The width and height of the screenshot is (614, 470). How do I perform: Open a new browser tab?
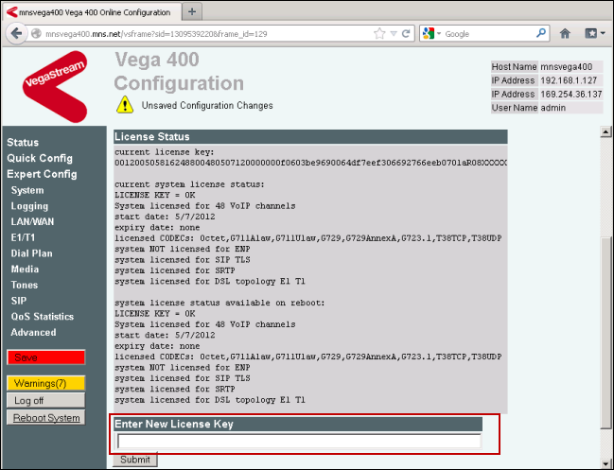click(x=192, y=11)
